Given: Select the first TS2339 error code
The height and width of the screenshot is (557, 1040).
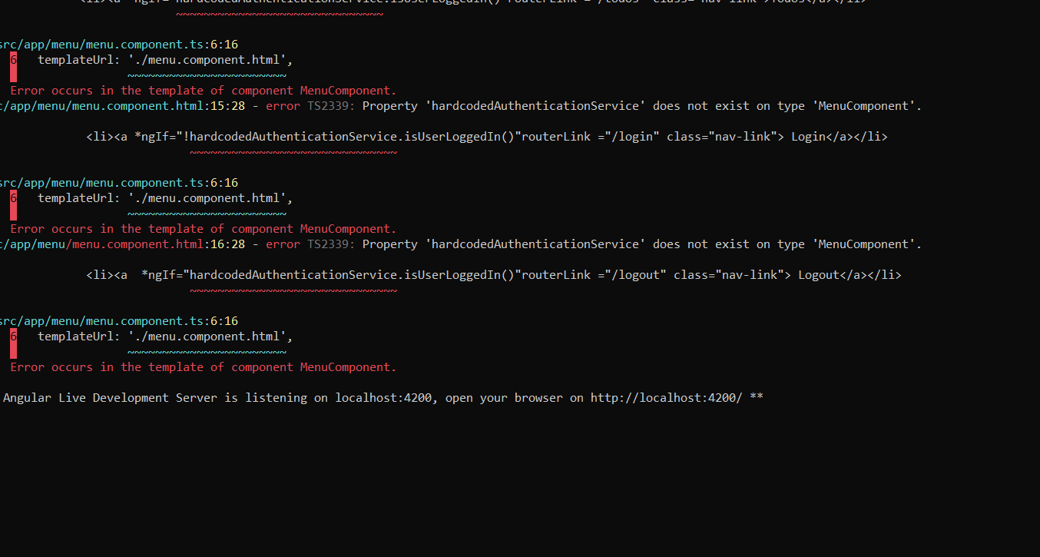Looking at the screenshot, I should (329, 105).
